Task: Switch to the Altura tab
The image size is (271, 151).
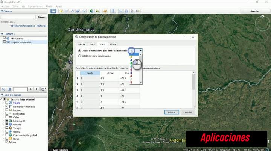Action: click(x=113, y=44)
